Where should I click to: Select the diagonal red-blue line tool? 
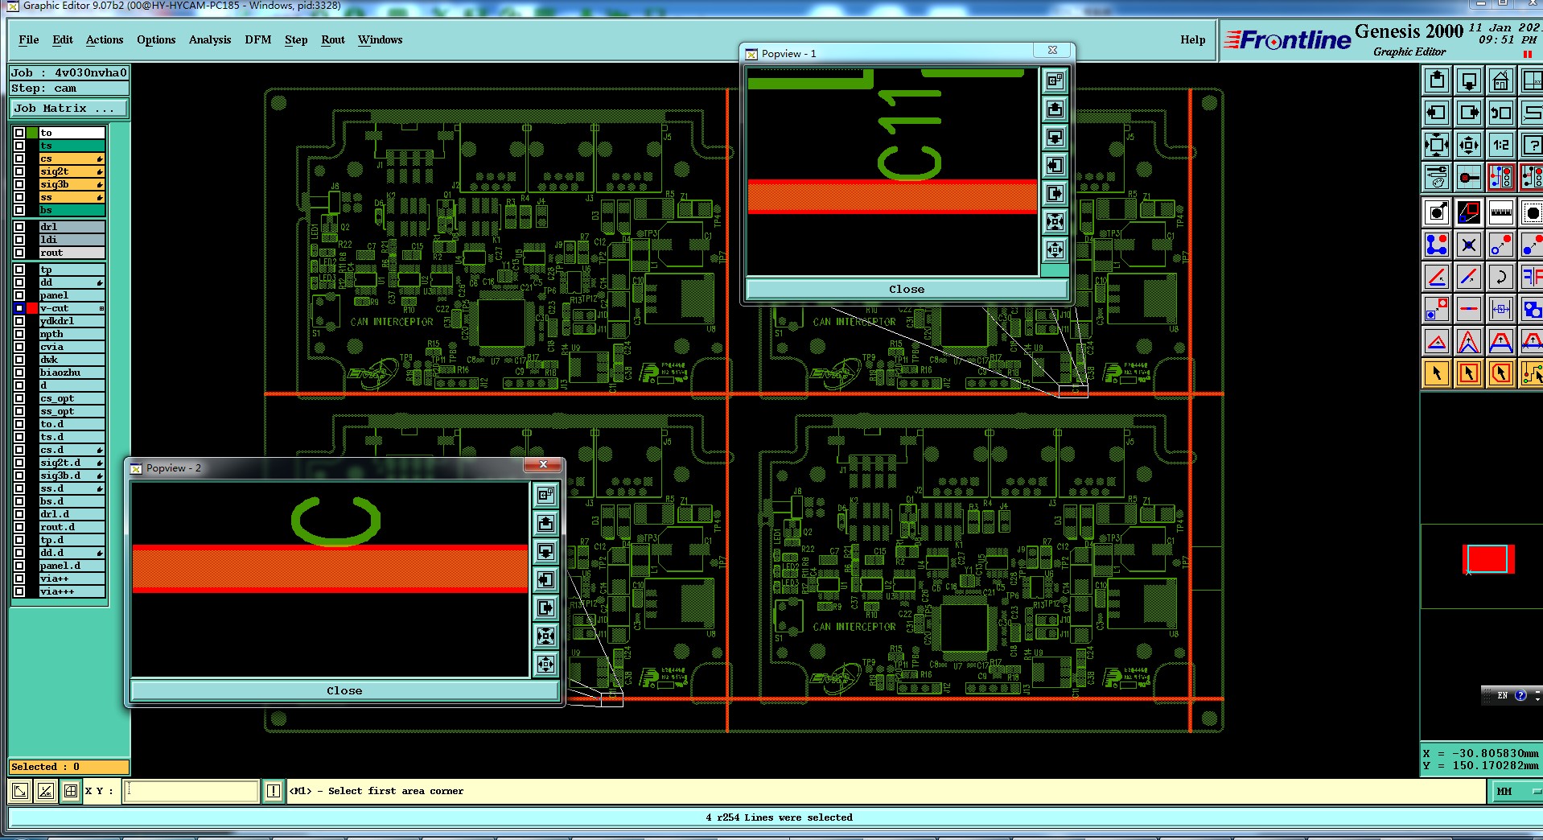point(1469,277)
